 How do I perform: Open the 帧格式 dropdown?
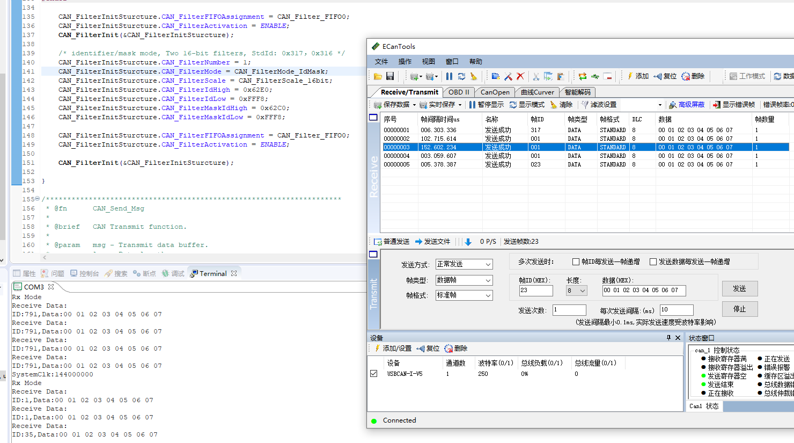click(x=464, y=295)
